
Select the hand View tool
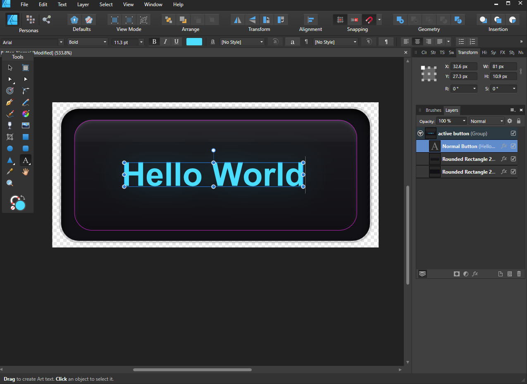(x=26, y=172)
